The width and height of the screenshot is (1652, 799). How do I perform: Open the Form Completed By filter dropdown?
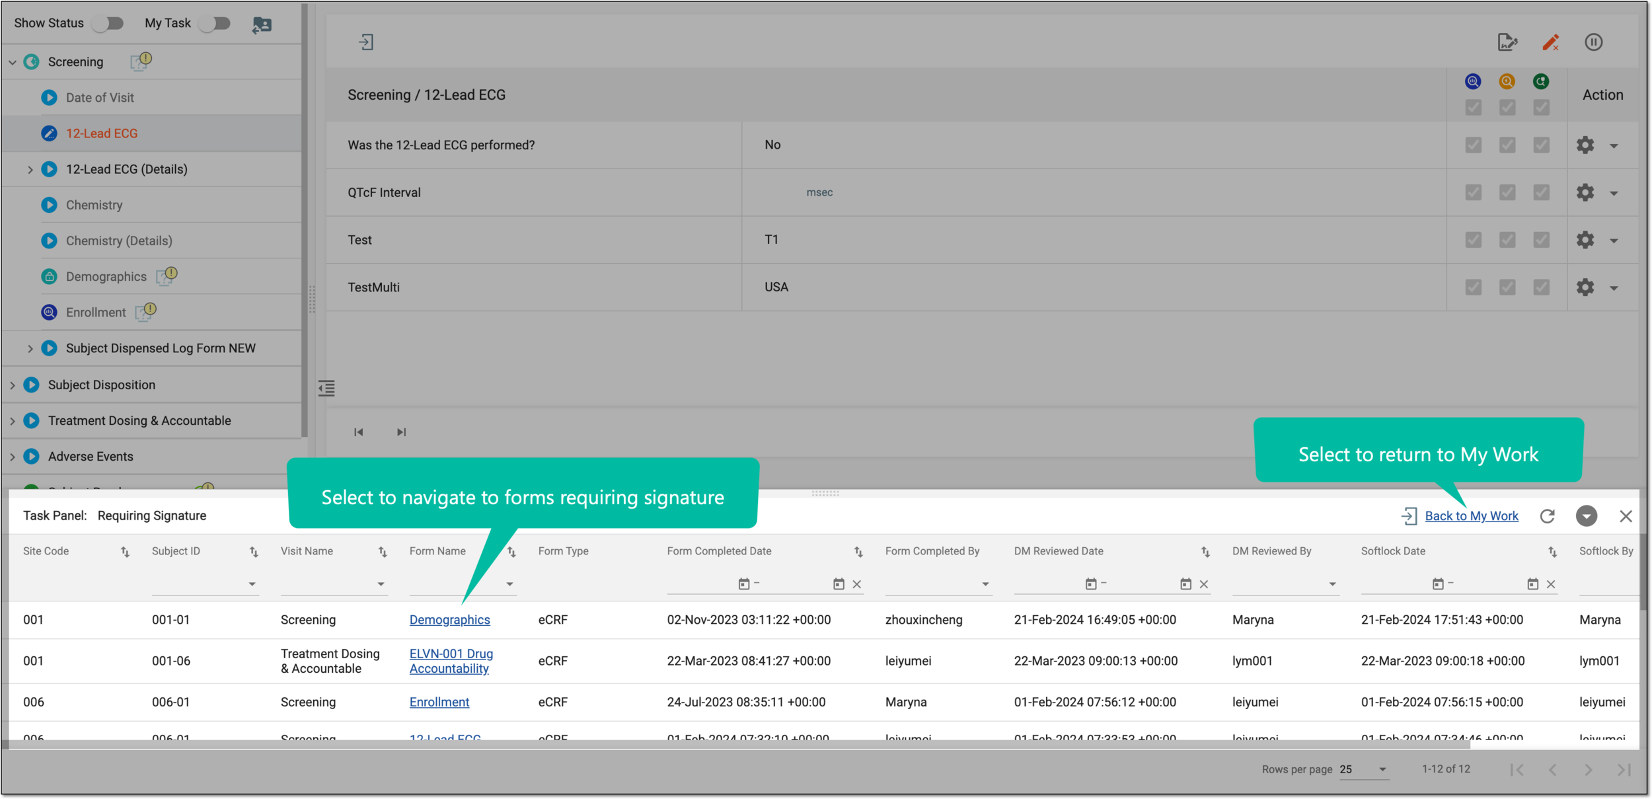coord(985,584)
